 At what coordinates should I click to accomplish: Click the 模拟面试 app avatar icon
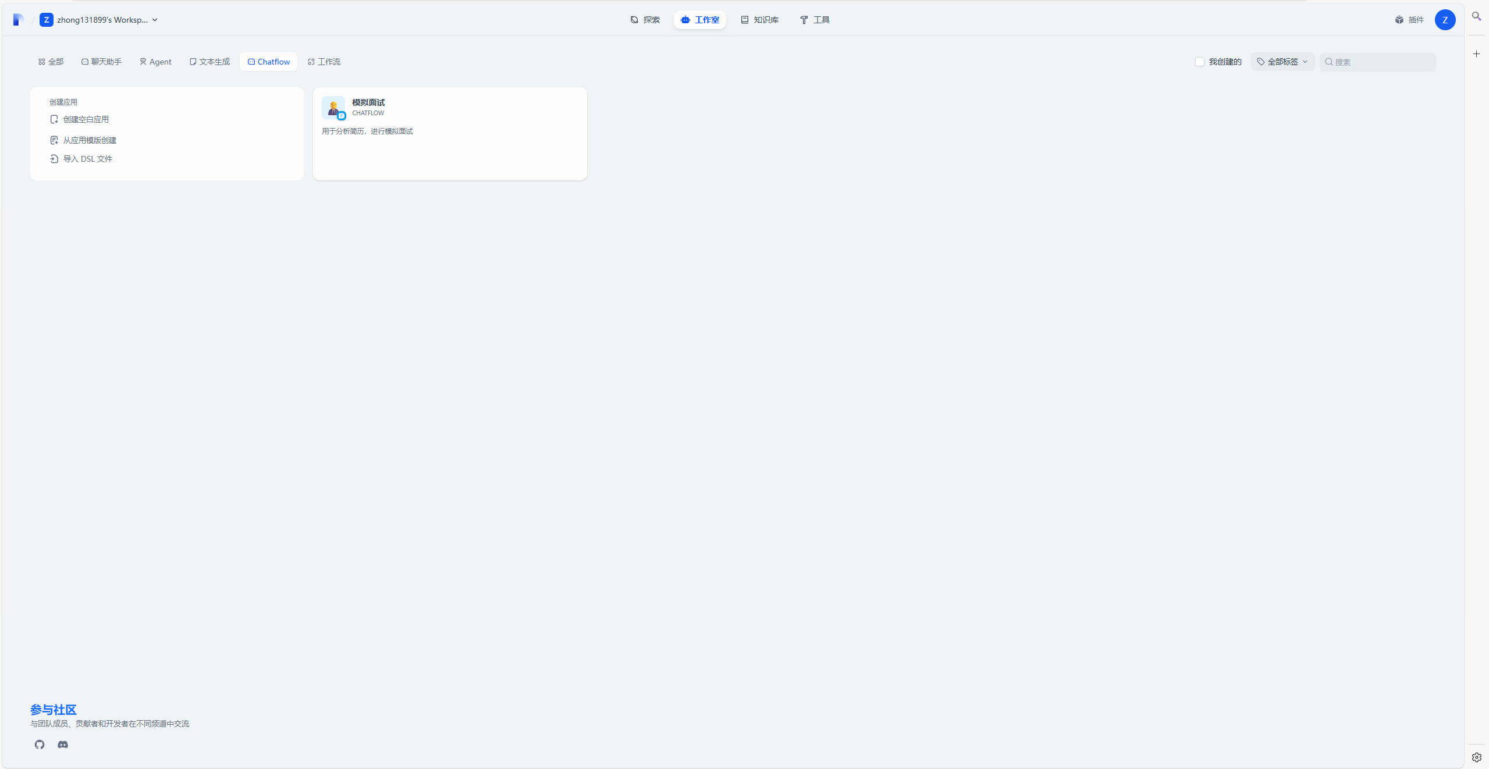coord(333,108)
